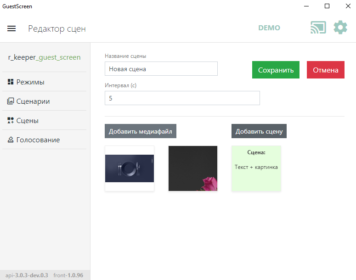Click the Голосование voting icon
Screen dimensions: 356x280
click(11, 140)
